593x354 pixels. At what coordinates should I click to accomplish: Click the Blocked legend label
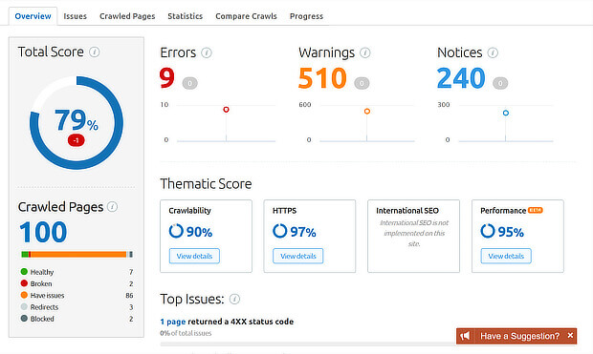pyautogui.click(x=42, y=319)
